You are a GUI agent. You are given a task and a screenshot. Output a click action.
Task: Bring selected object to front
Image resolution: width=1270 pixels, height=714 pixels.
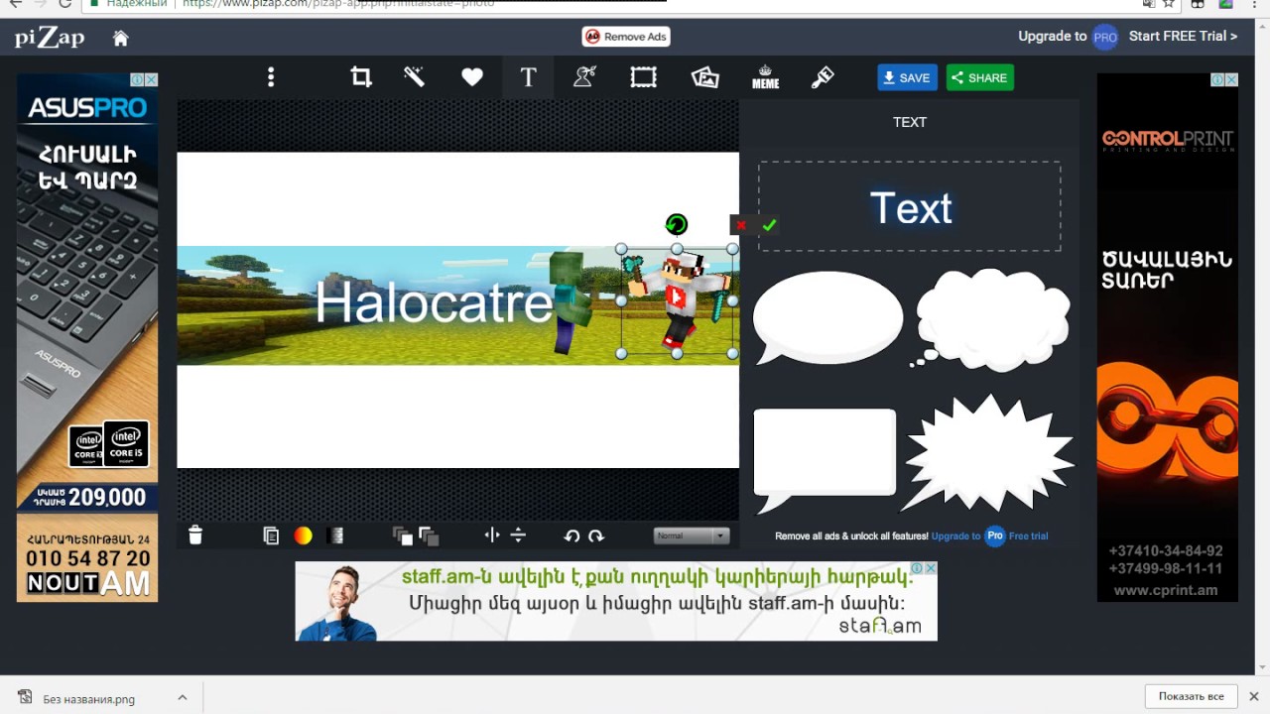[403, 535]
